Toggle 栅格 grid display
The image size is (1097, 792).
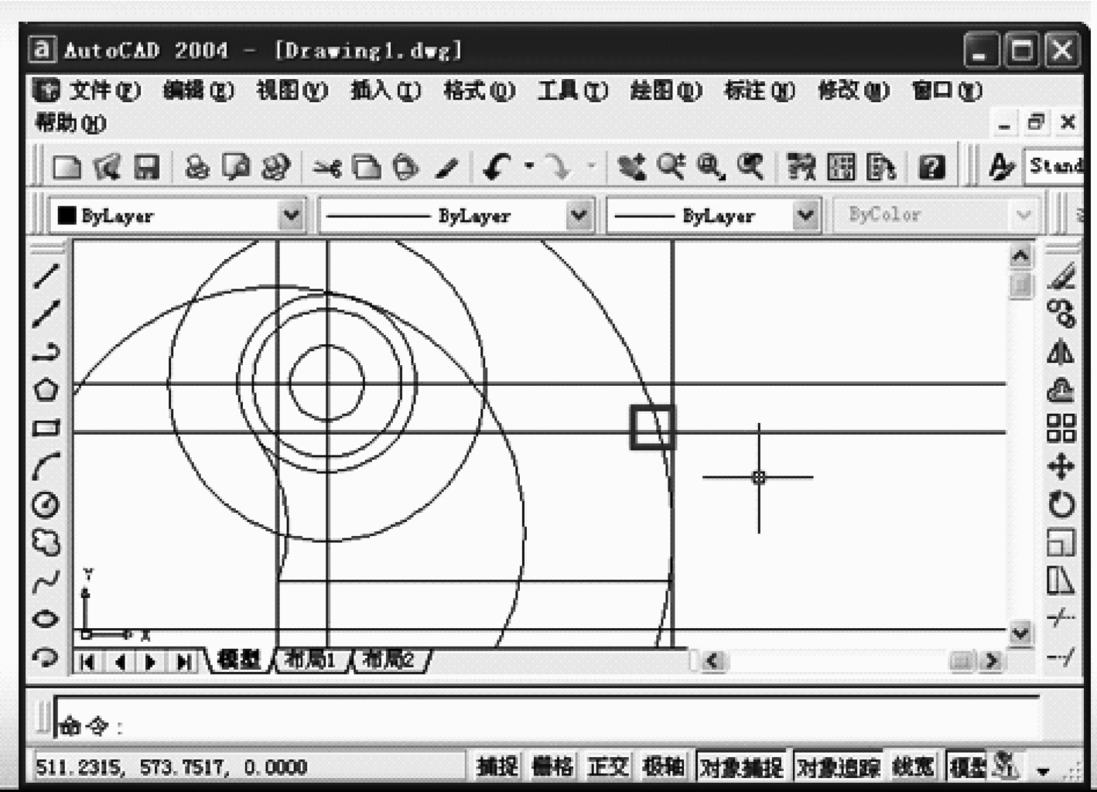pyautogui.click(x=553, y=766)
